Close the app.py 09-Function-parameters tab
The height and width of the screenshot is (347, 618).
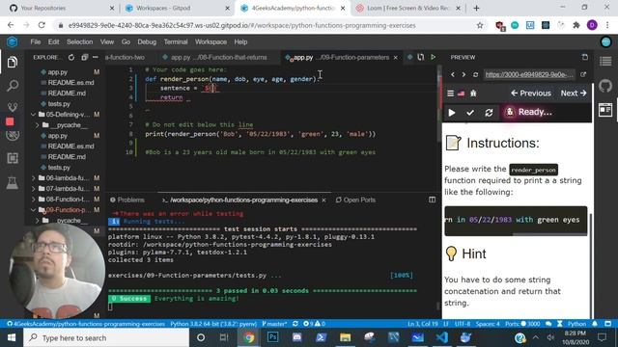point(395,58)
